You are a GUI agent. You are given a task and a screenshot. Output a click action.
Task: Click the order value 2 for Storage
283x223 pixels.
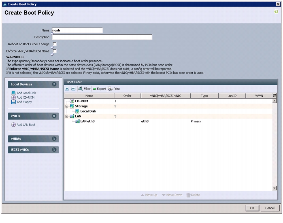(x=115, y=106)
